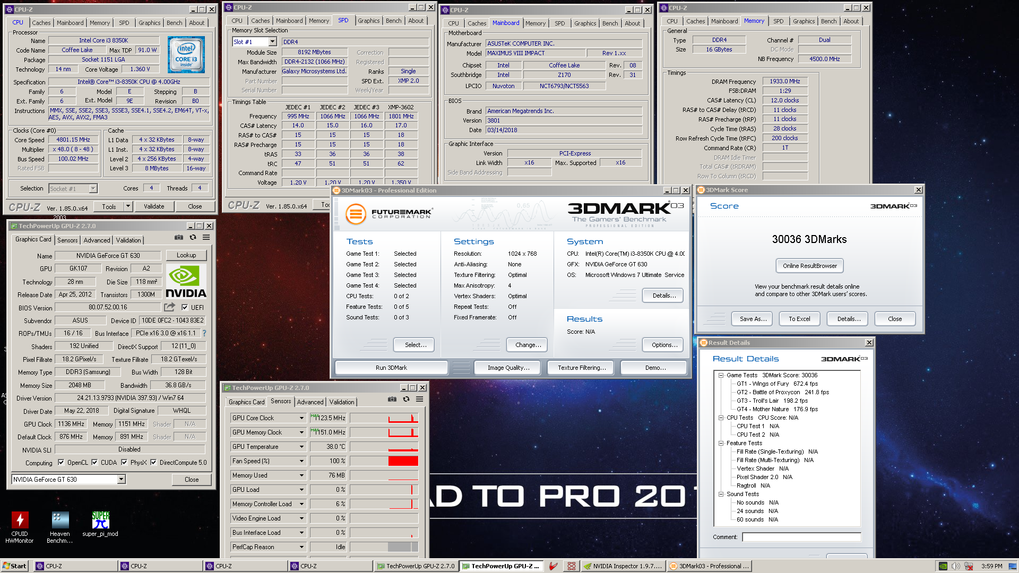Viewport: 1019px width, 573px height.
Task: Open the Slot #1 dropdown in SPD tab
Action: (x=272, y=42)
